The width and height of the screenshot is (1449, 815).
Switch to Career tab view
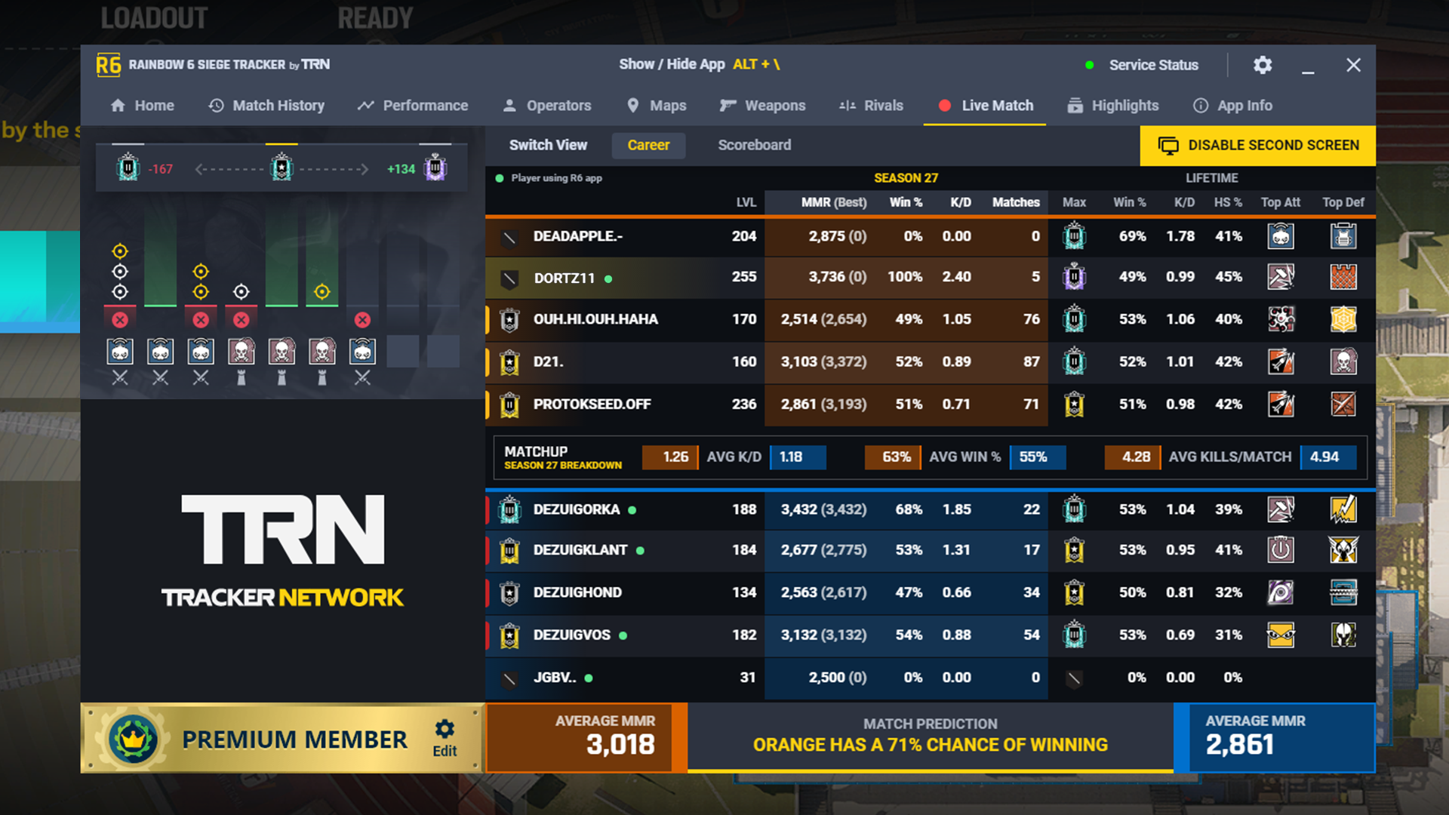click(x=648, y=144)
